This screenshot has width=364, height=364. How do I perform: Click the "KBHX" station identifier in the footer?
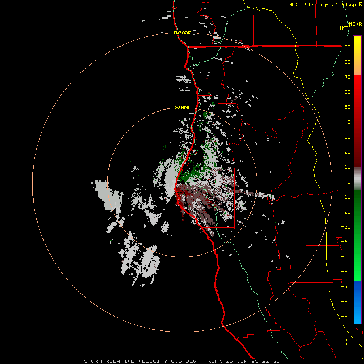click(x=215, y=361)
